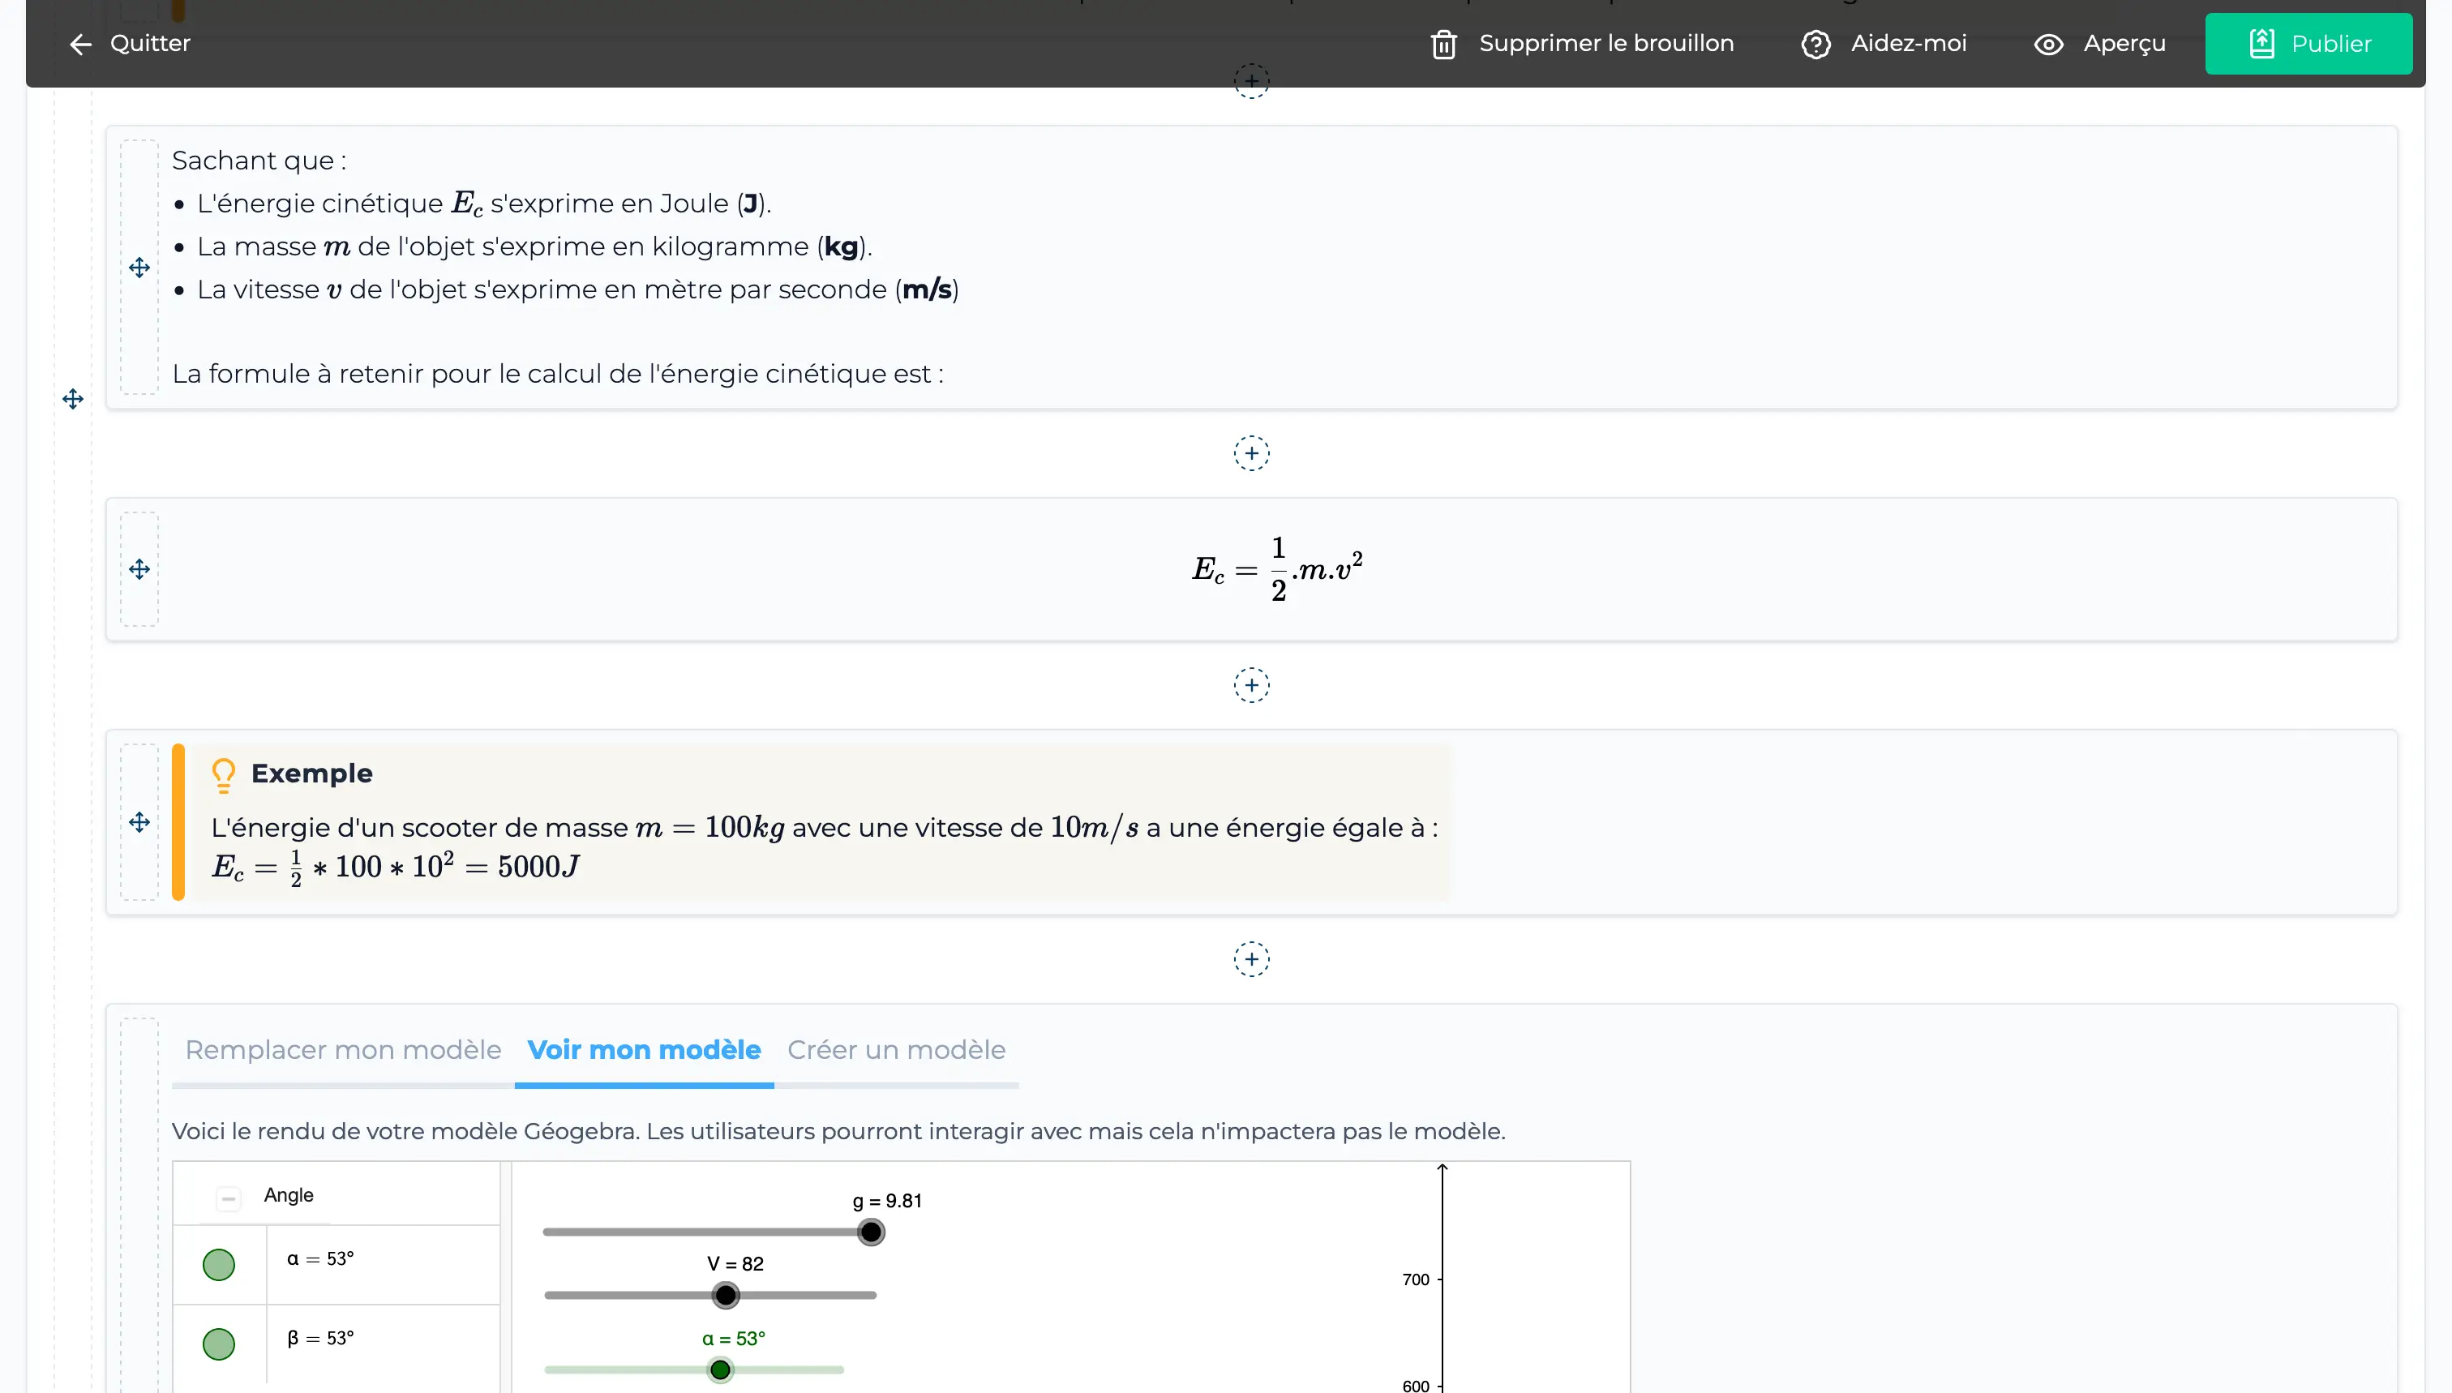Click the g = 9.81 slider handle

pyautogui.click(x=871, y=1232)
